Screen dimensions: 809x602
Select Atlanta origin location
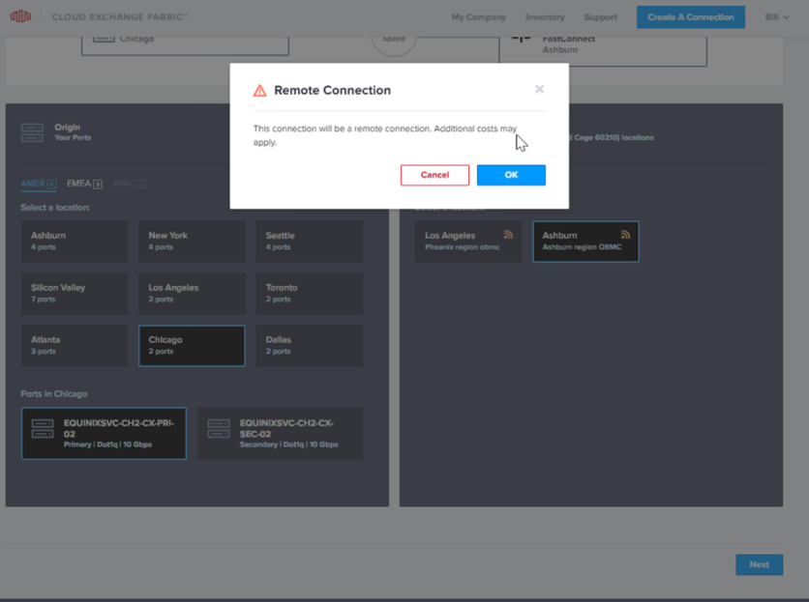(x=75, y=346)
